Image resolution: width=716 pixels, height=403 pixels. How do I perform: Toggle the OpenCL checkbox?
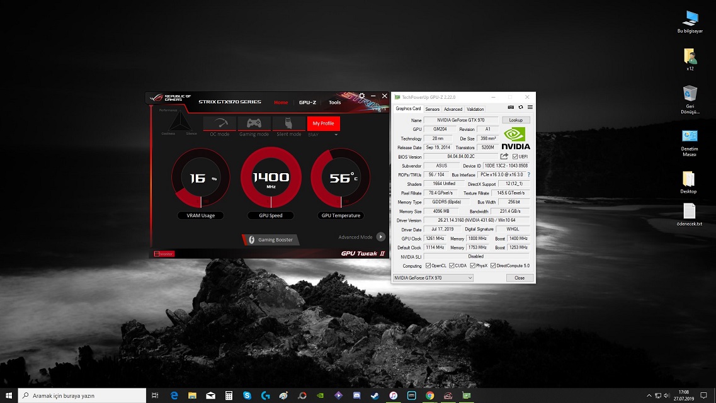[x=428, y=266]
